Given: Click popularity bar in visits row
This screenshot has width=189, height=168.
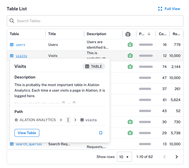Looking at the screenshot, I should click(x=146, y=56).
